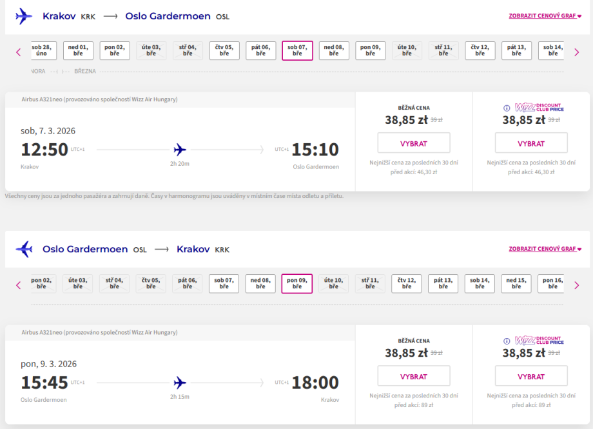This screenshot has height=429, width=593.
Task: Go to next dates in the outbound date carousel
Action: click(x=576, y=52)
